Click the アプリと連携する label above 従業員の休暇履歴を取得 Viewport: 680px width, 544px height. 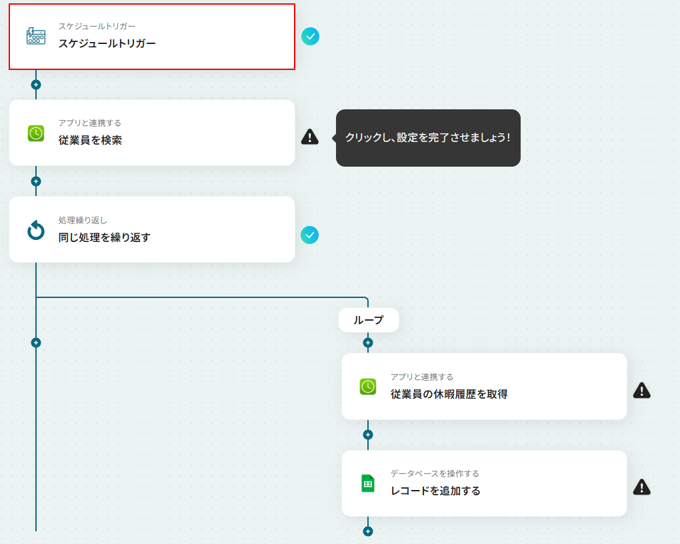(422, 377)
